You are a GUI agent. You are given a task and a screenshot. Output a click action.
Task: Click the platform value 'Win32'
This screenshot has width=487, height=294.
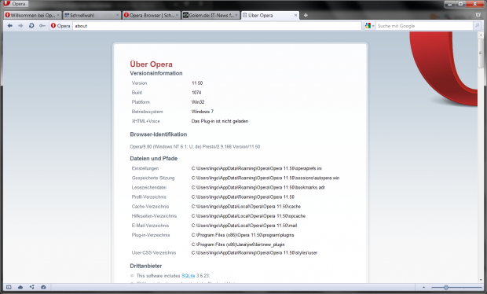click(198, 102)
